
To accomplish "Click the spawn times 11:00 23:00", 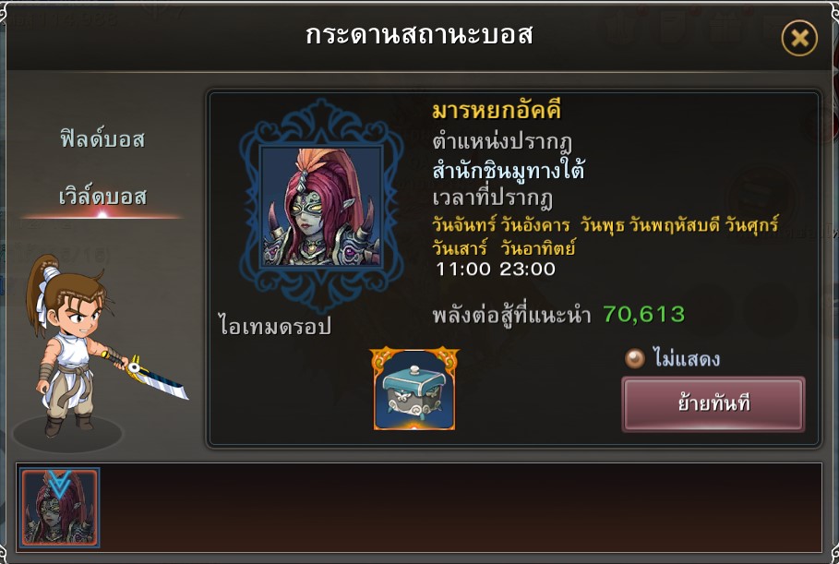I will point(495,269).
